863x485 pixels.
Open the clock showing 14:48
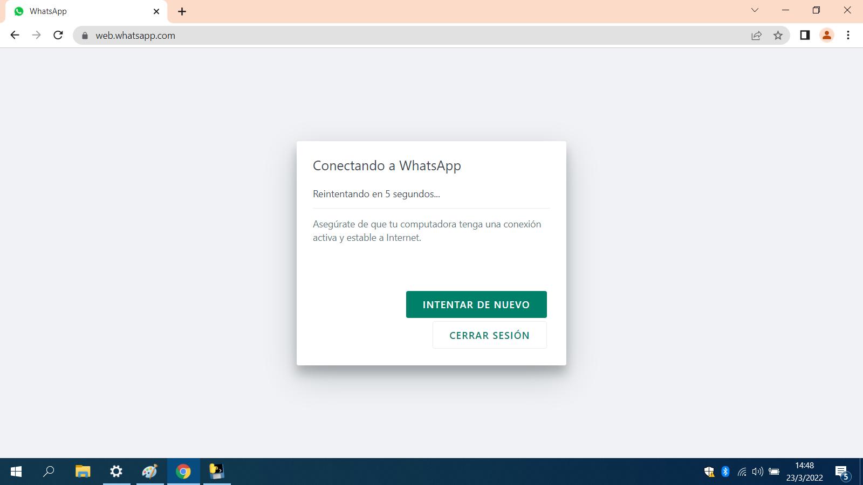tap(804, 472)
